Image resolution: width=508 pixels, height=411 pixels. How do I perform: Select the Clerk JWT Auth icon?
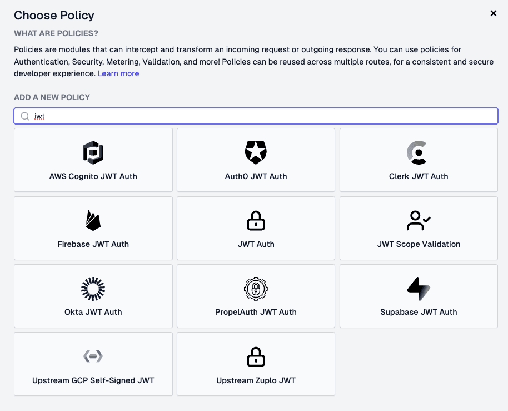coord(418,152)
